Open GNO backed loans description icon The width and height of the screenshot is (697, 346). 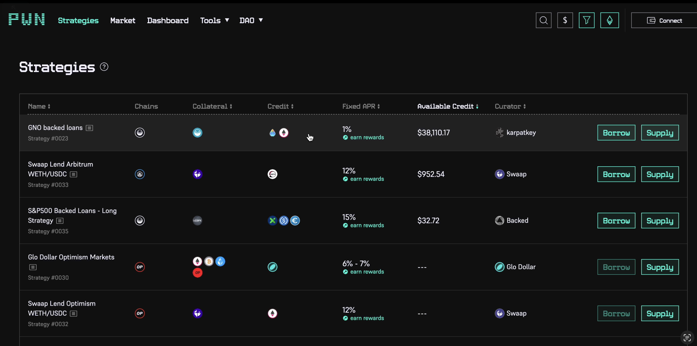coord(89,128)
